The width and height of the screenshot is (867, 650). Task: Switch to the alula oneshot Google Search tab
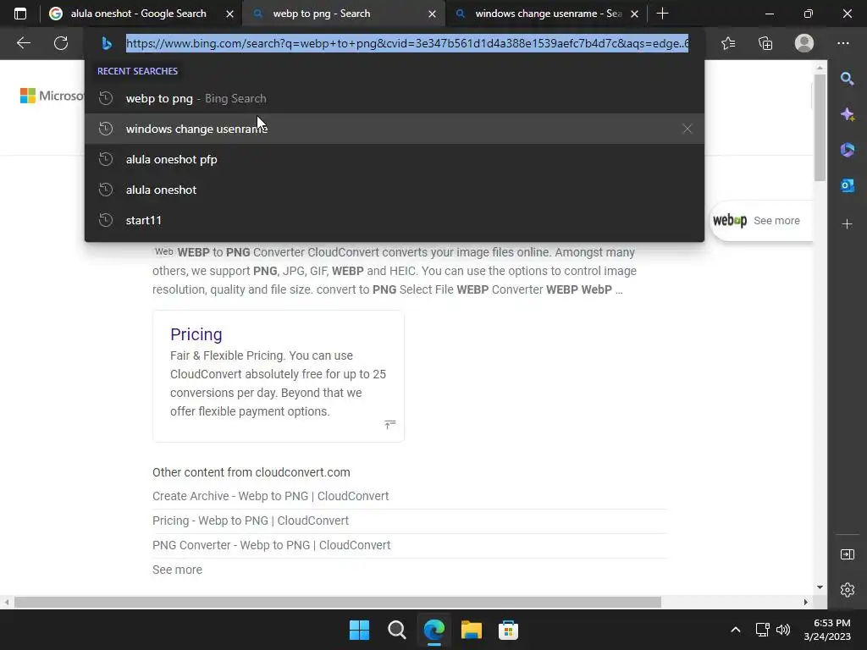coord(140,14)
